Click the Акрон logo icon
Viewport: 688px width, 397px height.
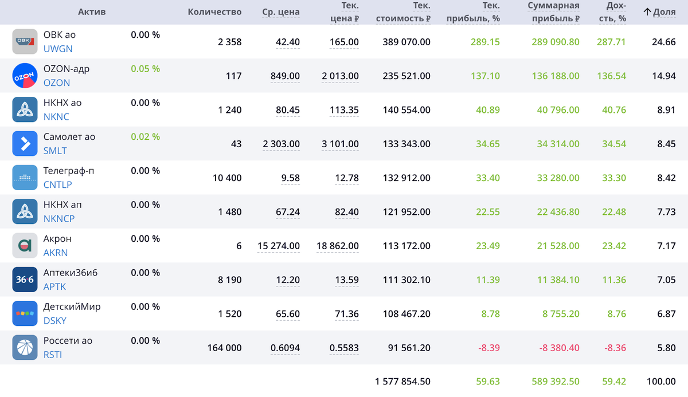25,246
